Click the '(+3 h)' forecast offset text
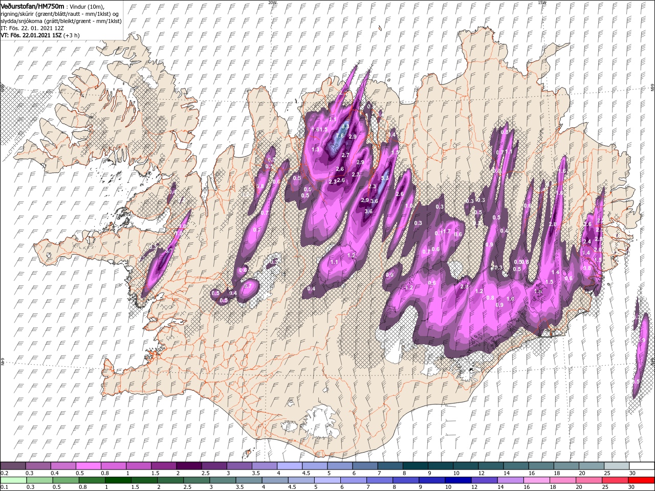This screenshot has width=655, height=491. click(x=73, y=35)
